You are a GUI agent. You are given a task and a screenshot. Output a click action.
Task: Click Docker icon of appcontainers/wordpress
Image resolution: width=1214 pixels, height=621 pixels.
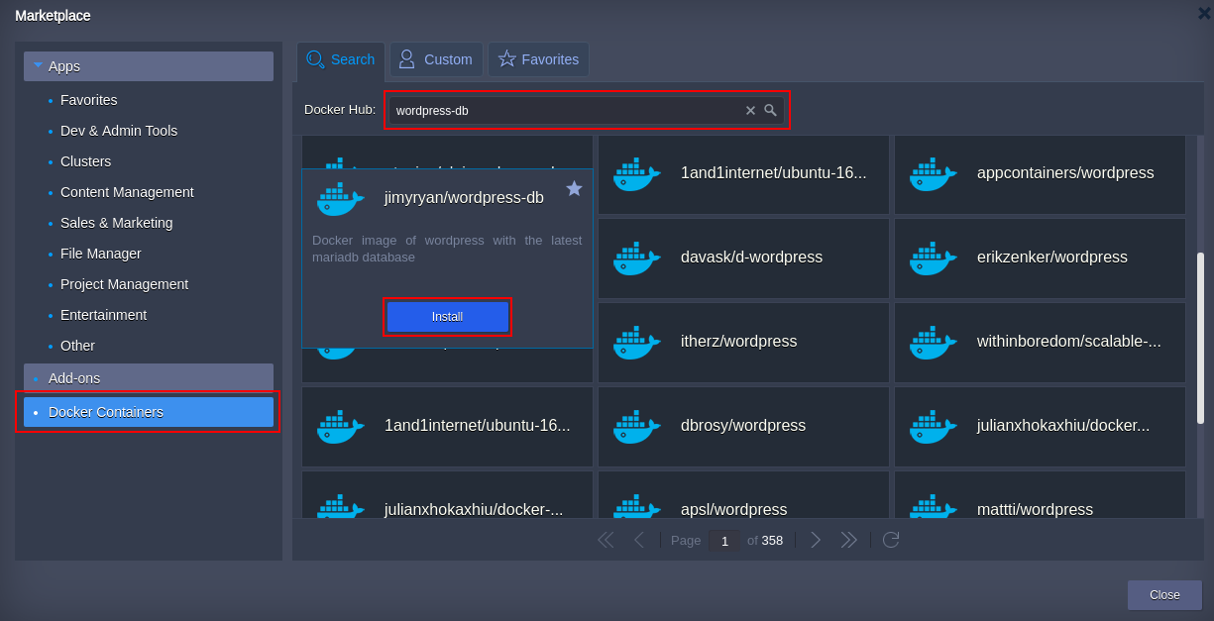click(x=934, y=173)
